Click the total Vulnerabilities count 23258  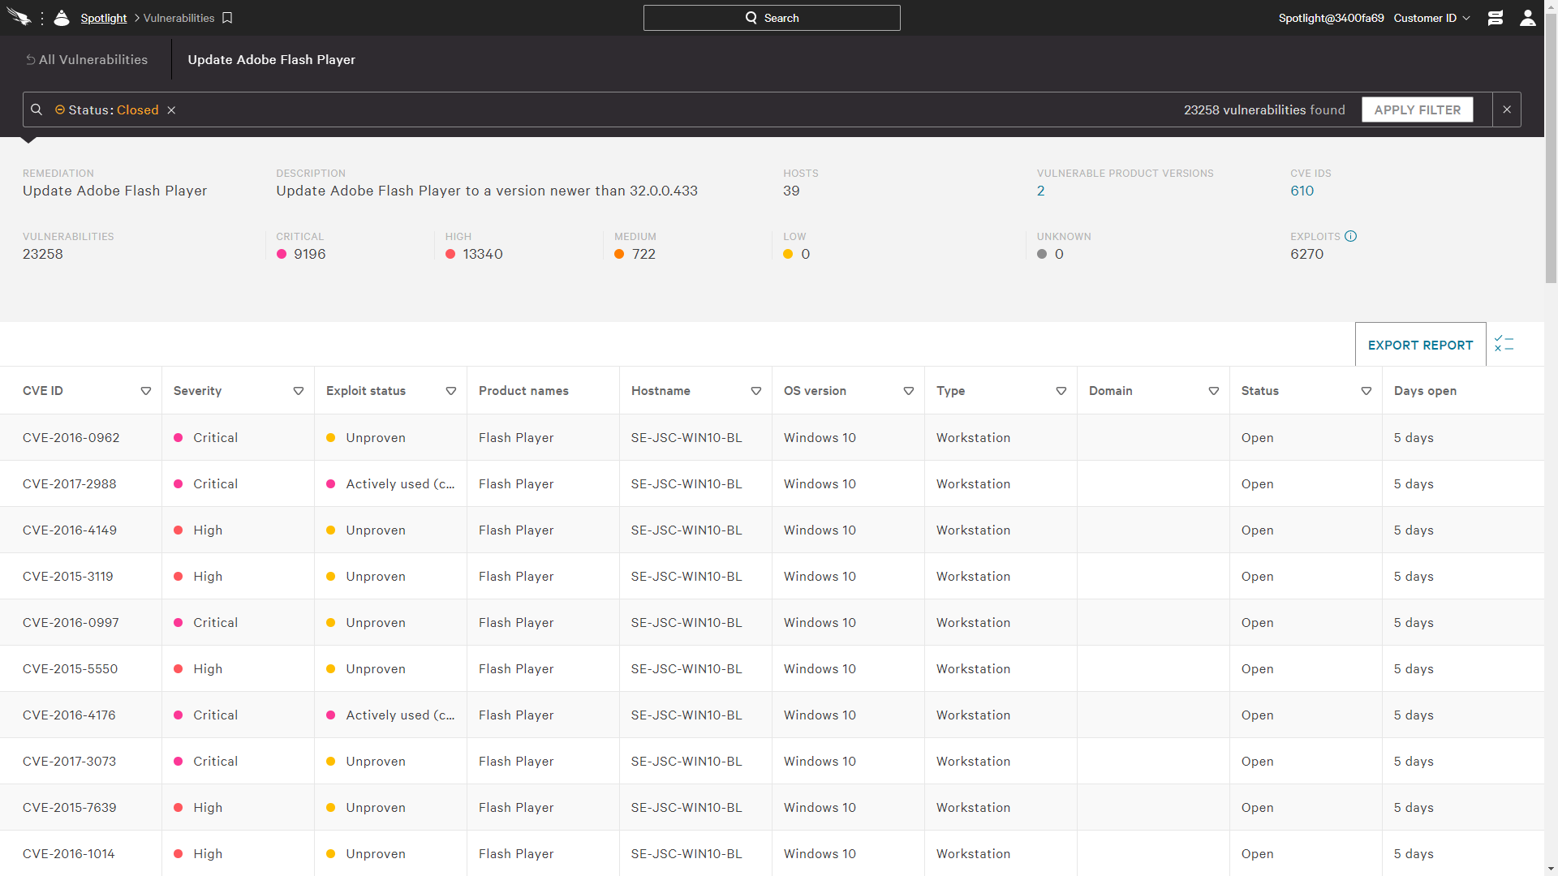(43, 255)
